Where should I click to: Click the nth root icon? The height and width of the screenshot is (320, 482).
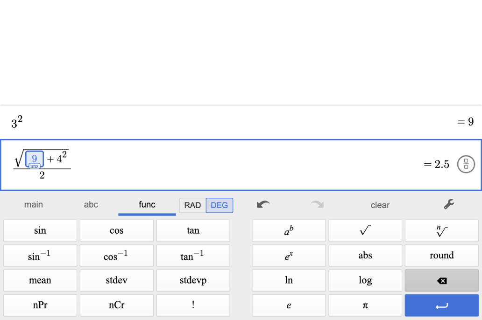[x=441, y=230]
